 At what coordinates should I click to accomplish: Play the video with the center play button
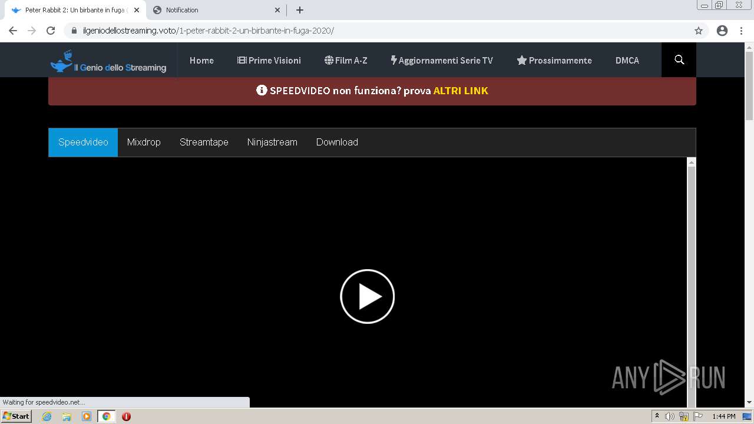tap(367, 296)
